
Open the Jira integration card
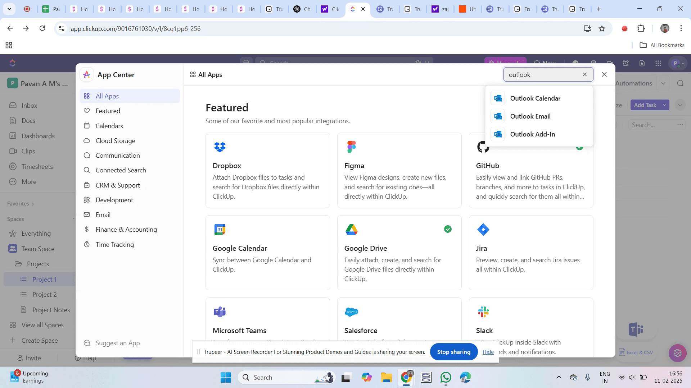[531, 253]
